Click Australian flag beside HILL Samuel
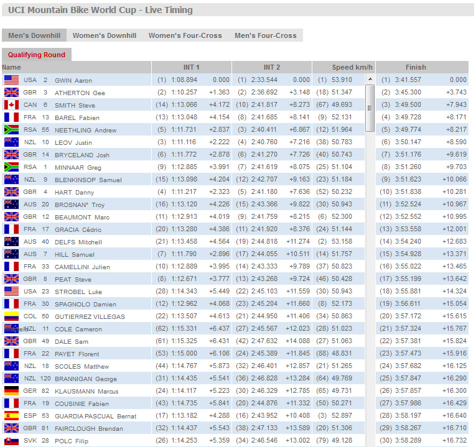Viewport: 476px width, 447px height. [12, 254]
